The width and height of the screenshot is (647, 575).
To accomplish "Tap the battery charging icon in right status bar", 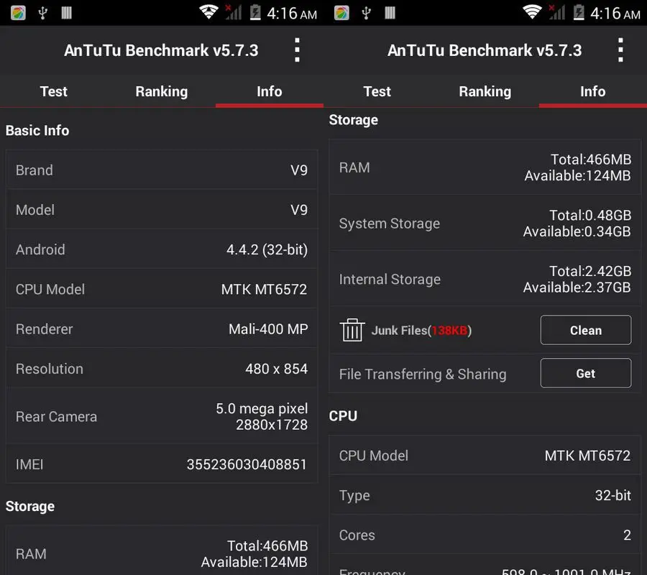I will [x=579, y=12].
